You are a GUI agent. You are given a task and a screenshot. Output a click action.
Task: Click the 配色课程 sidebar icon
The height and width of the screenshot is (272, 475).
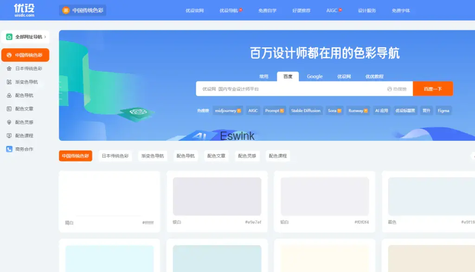tap(9, 136)
